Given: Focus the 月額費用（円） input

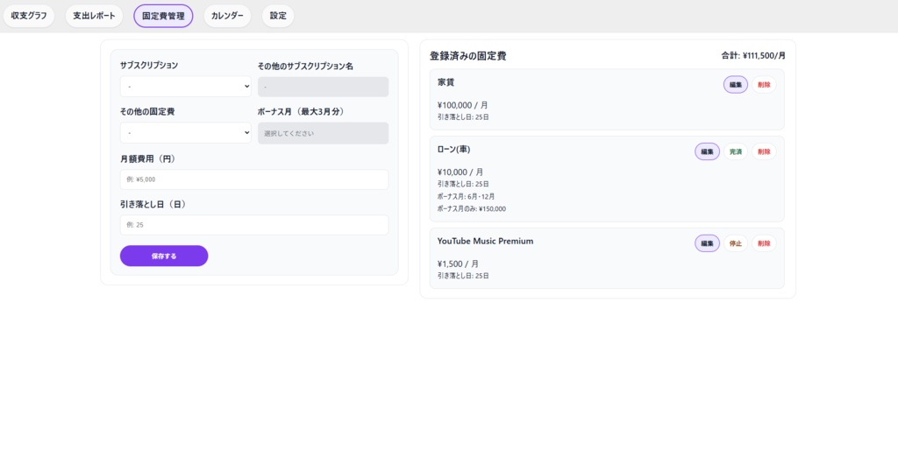Looking at the screenshot, I should click(254, 179).
